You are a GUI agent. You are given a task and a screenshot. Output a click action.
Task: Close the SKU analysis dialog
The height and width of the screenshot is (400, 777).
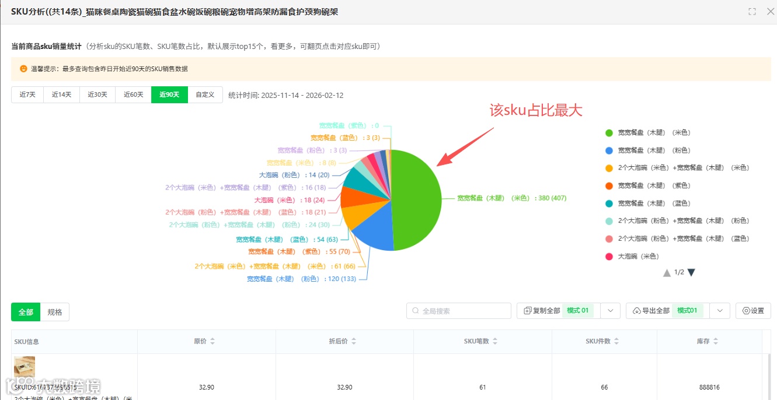770,12
